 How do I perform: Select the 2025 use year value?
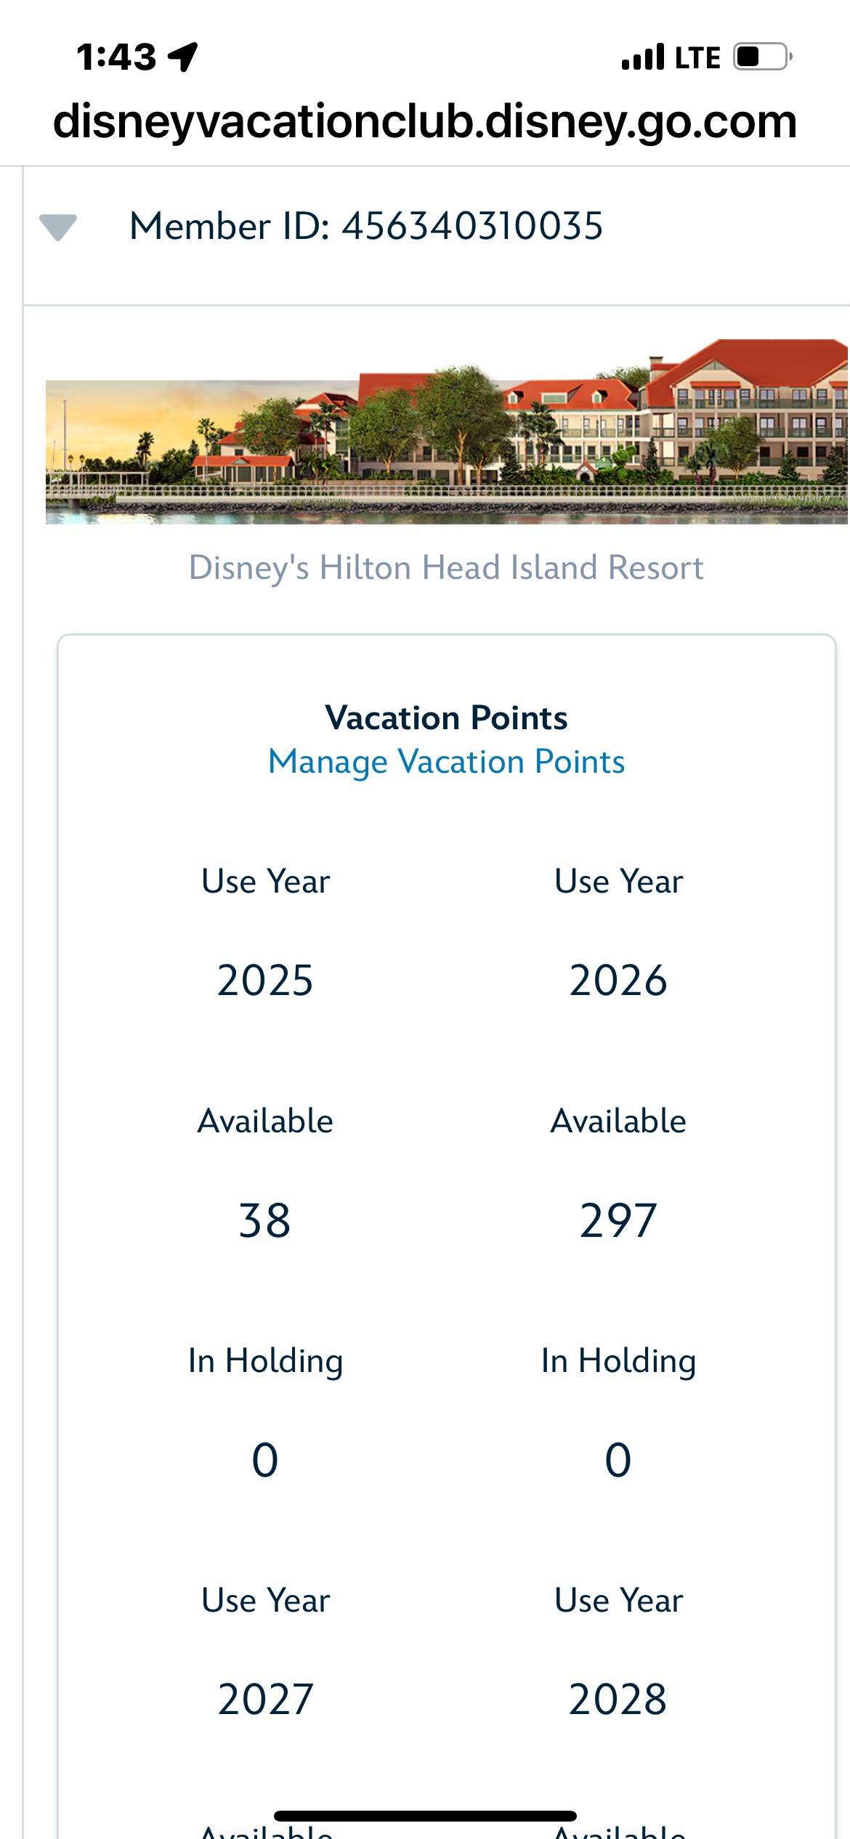coord(265,981)
